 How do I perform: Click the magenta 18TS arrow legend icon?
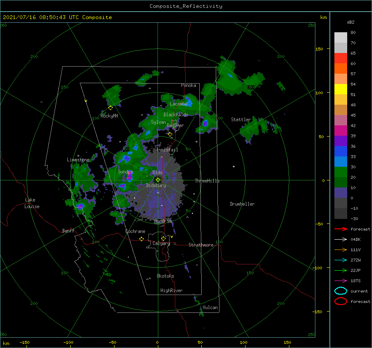point(341,281)
